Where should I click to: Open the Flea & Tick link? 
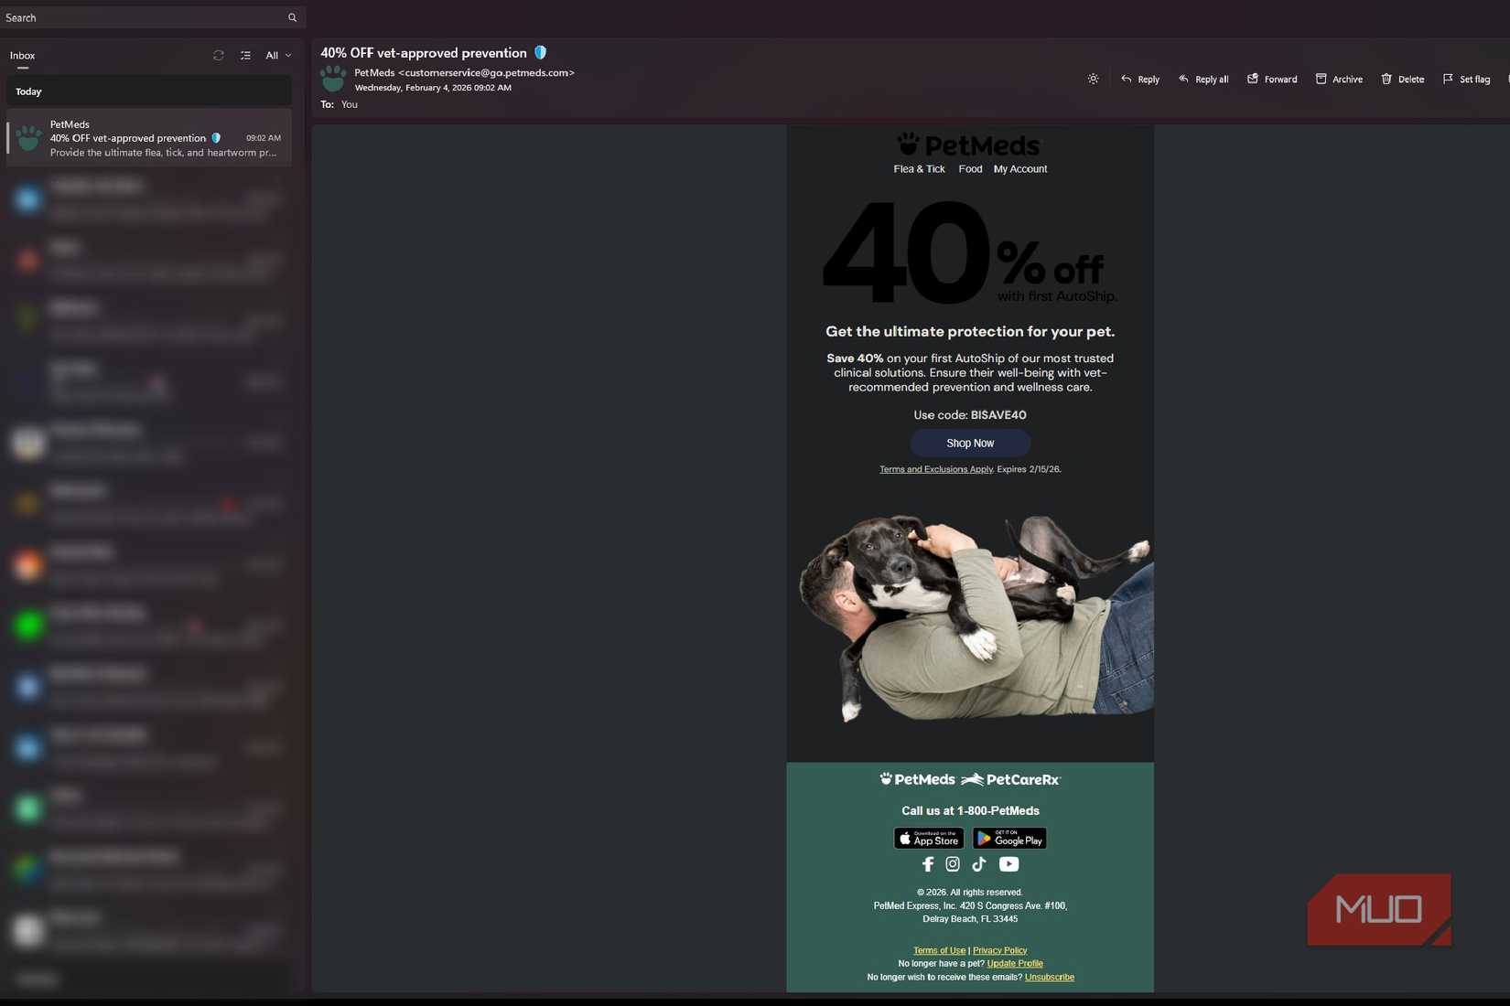pyautogui.click(x=919, y=169)
